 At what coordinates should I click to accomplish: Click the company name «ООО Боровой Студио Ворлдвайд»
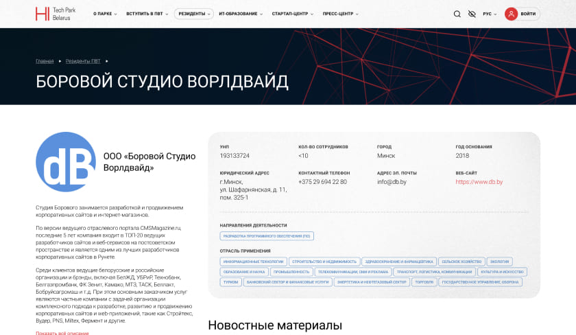tap(149, 162)
